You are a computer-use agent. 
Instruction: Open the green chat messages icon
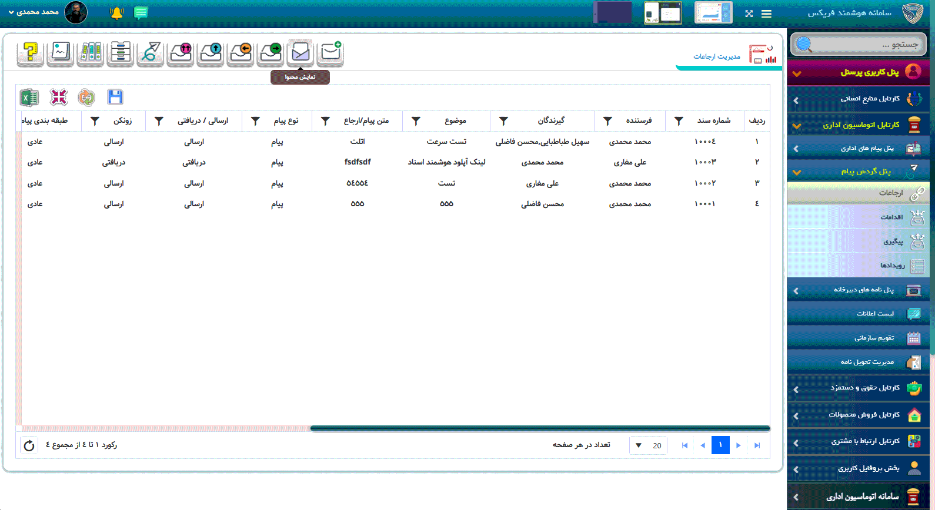point(141,13)
